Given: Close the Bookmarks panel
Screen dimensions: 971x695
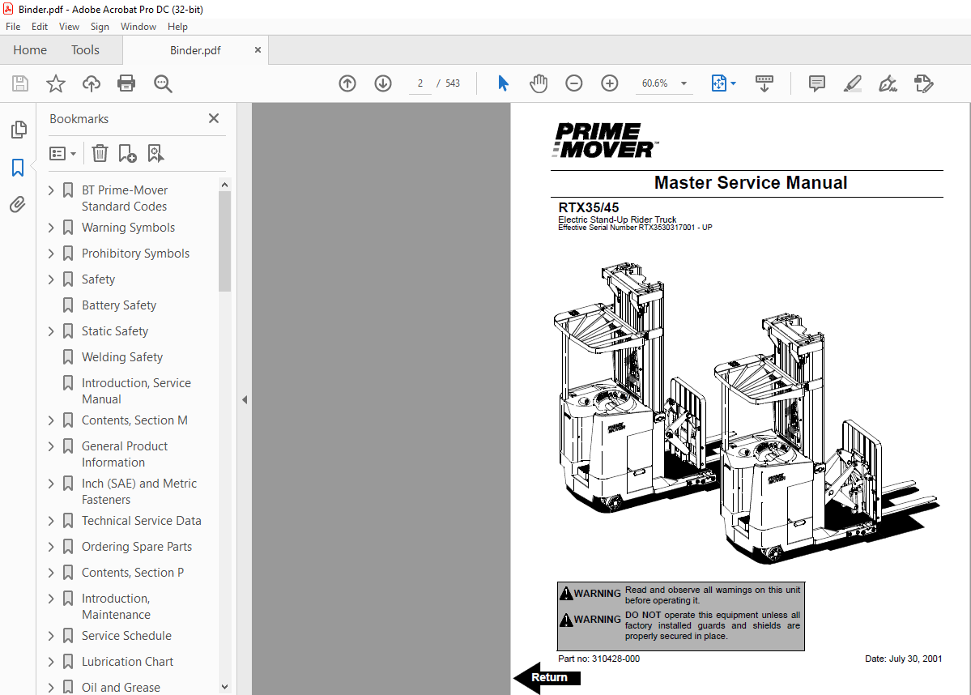Looking at the screenshot, I should (x=214, y=118).
